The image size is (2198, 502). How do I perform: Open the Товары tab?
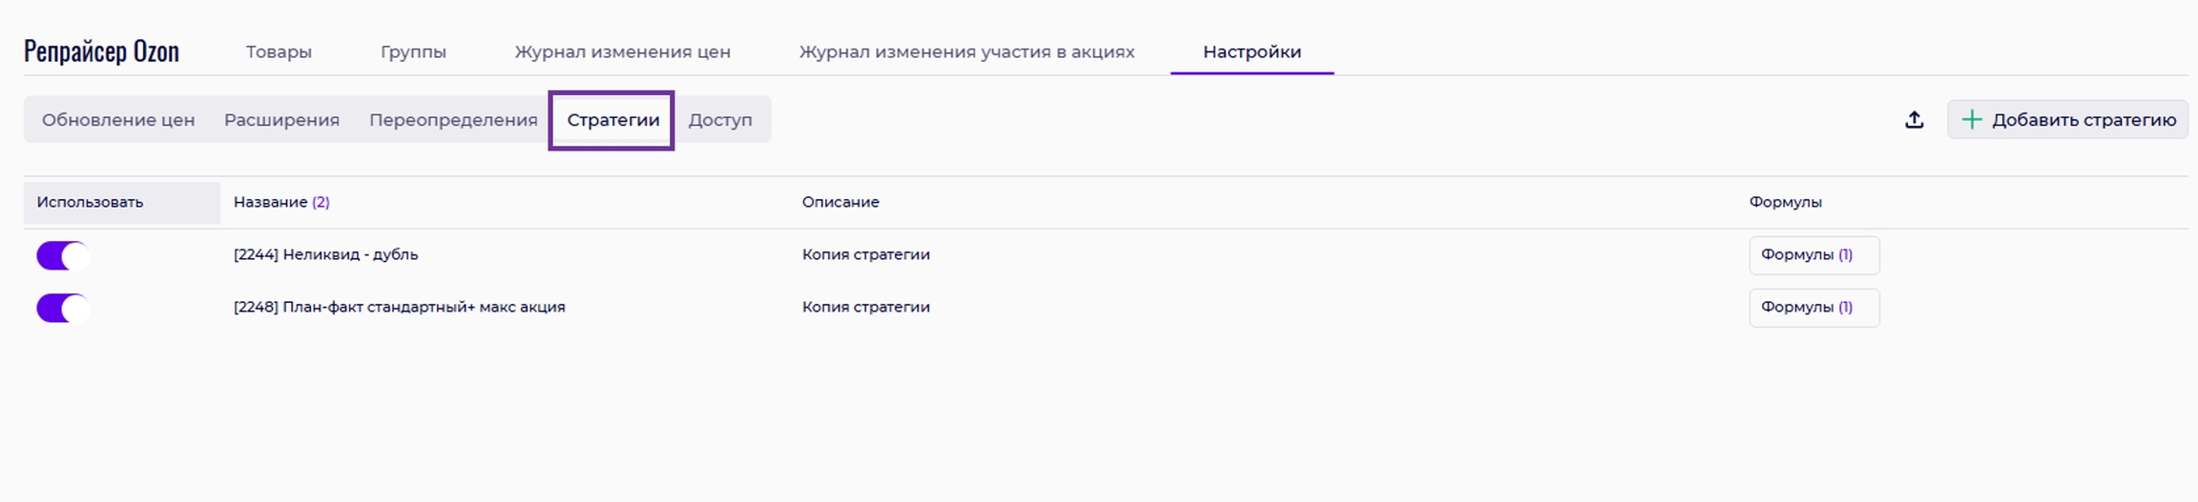click(279, 52)
